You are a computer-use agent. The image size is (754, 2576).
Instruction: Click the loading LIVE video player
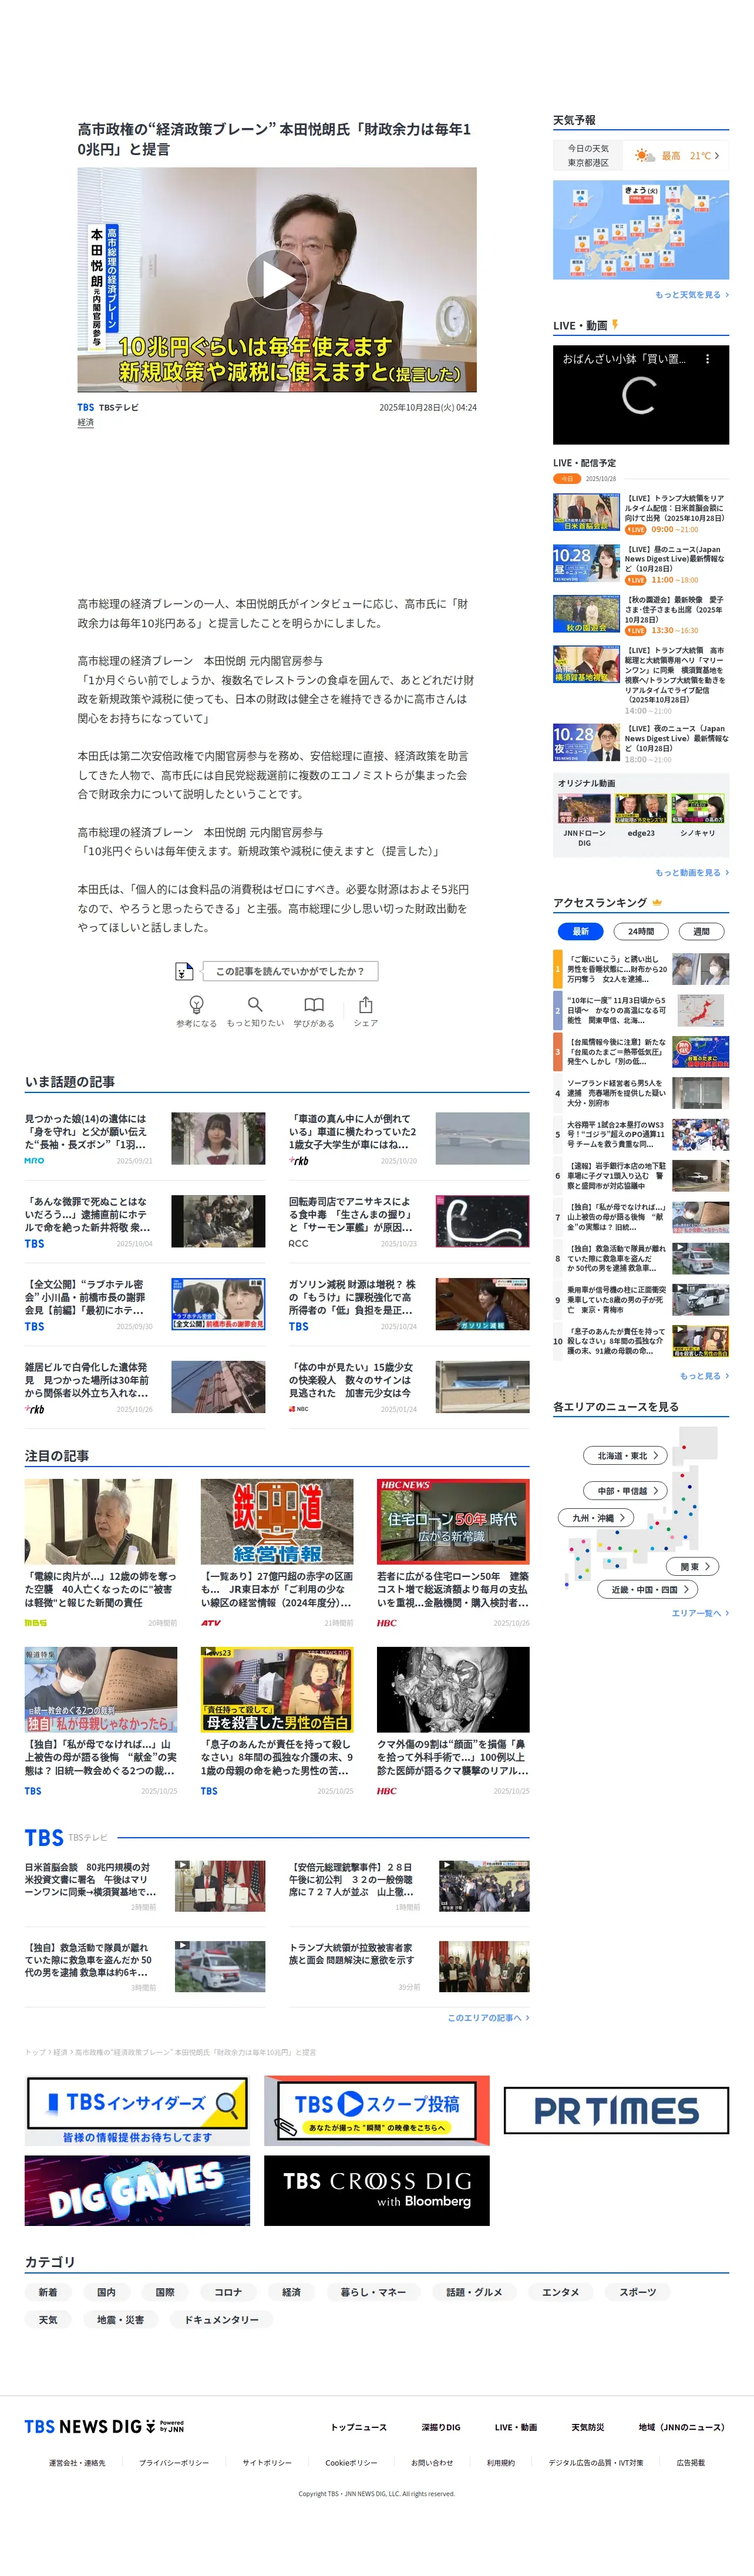(641, 395)
